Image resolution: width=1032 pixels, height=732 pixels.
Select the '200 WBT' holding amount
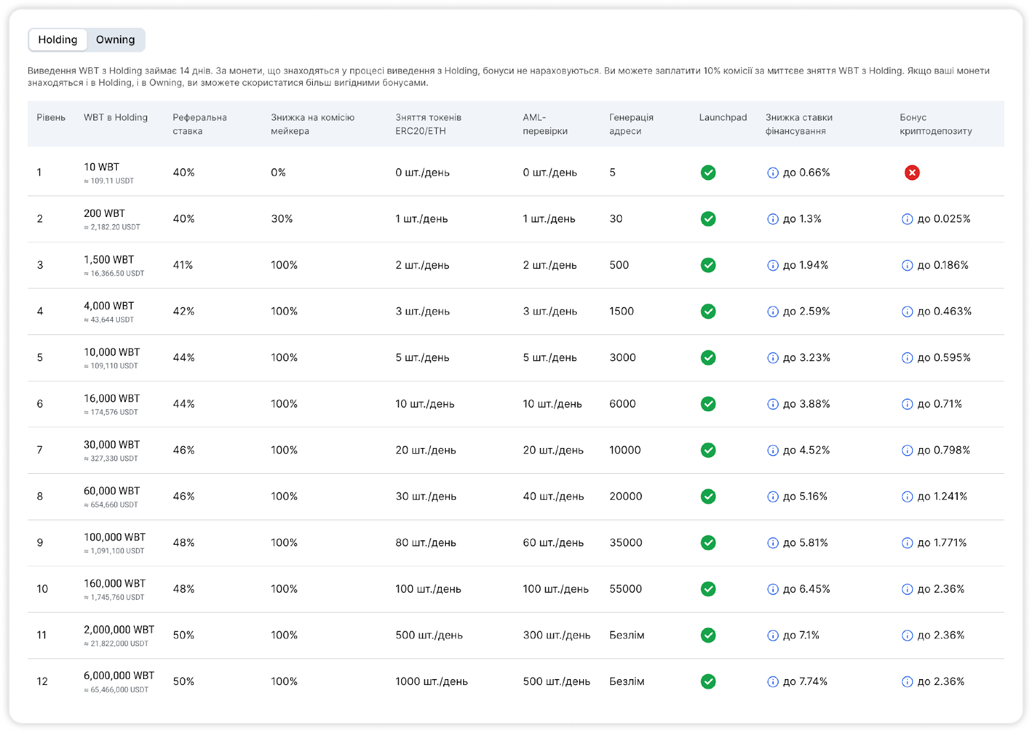pos(104,214)
